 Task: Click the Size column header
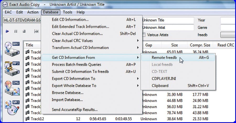click(174, 45)
